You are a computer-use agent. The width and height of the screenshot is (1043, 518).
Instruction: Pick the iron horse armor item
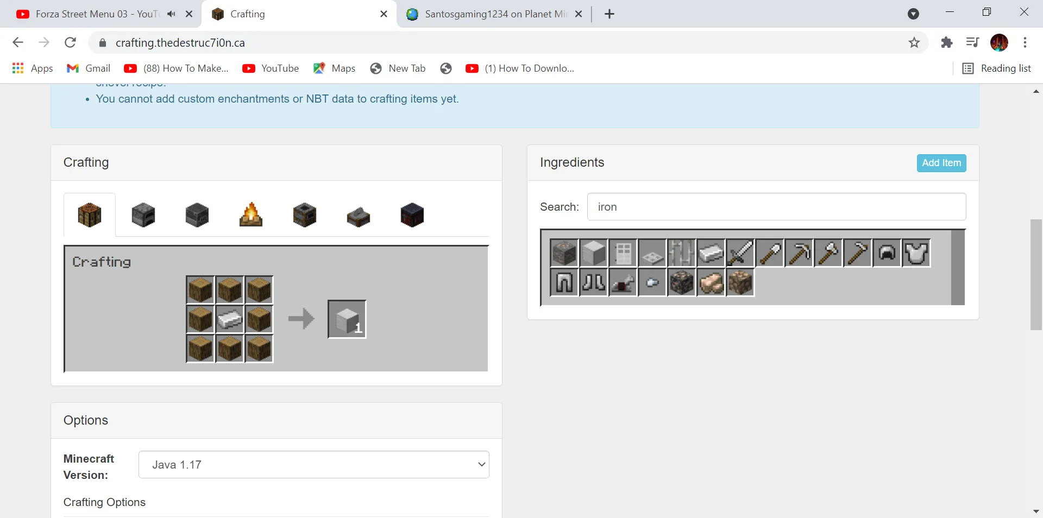coord(623,282)
